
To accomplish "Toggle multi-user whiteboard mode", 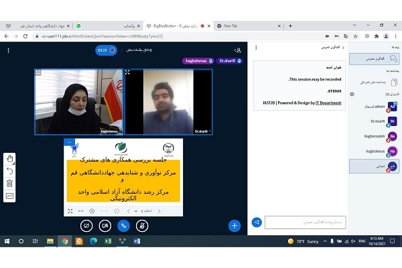I will pos(10,196).
